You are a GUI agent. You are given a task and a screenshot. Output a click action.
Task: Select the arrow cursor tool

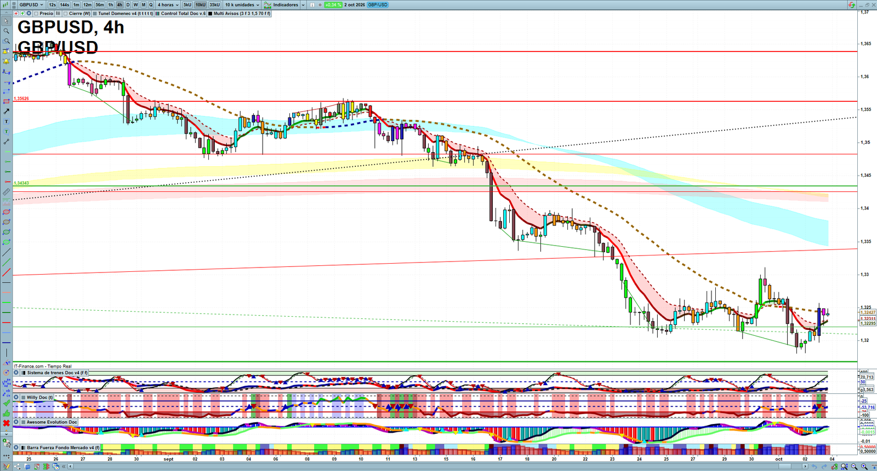pyautogui.click(x=6, y=21)
